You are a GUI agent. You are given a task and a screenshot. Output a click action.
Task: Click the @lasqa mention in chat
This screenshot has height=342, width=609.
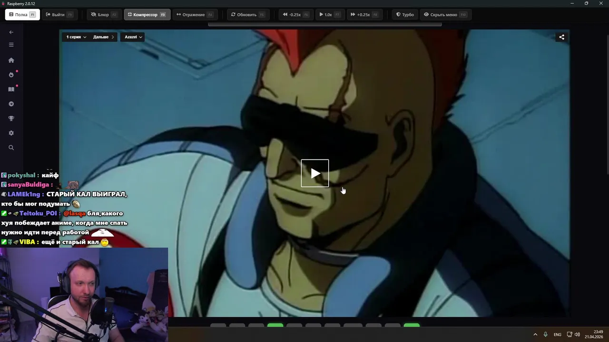click(x=74, y=213)
